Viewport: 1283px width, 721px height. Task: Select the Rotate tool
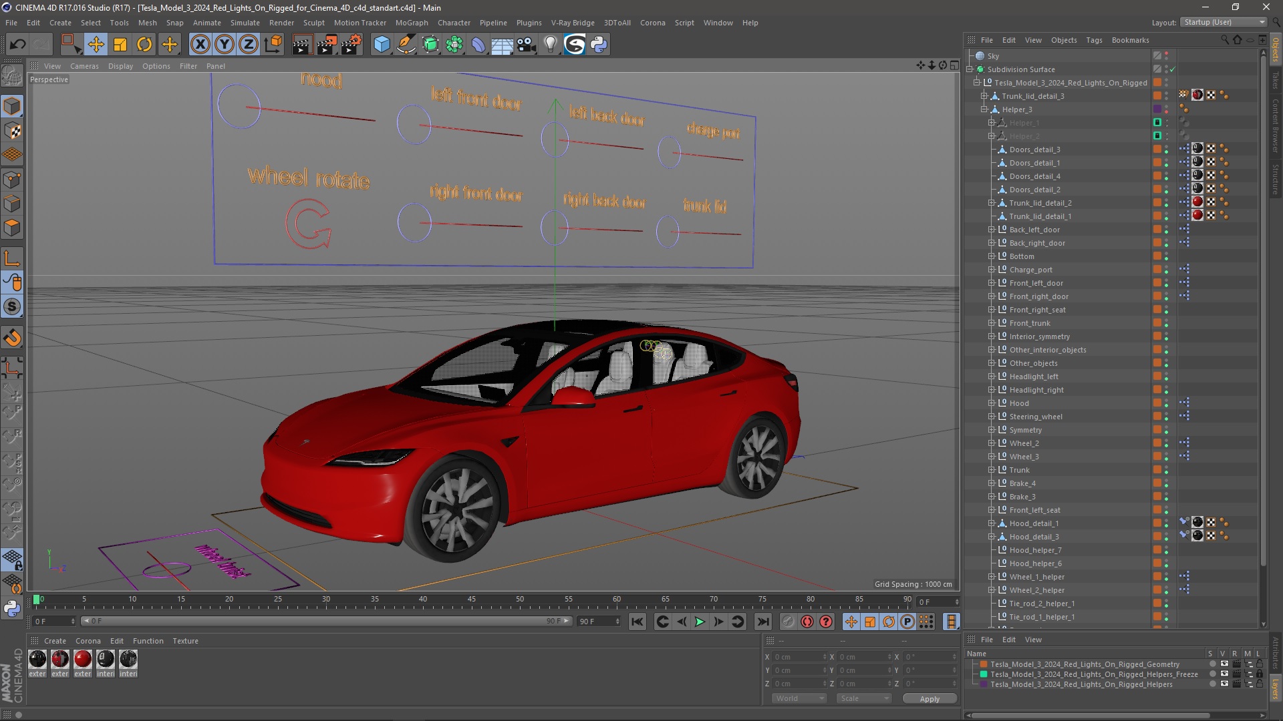[144, 45]
